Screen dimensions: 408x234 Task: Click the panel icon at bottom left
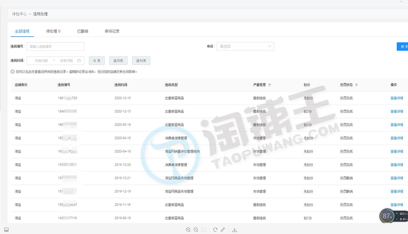[x=6, y=230]
